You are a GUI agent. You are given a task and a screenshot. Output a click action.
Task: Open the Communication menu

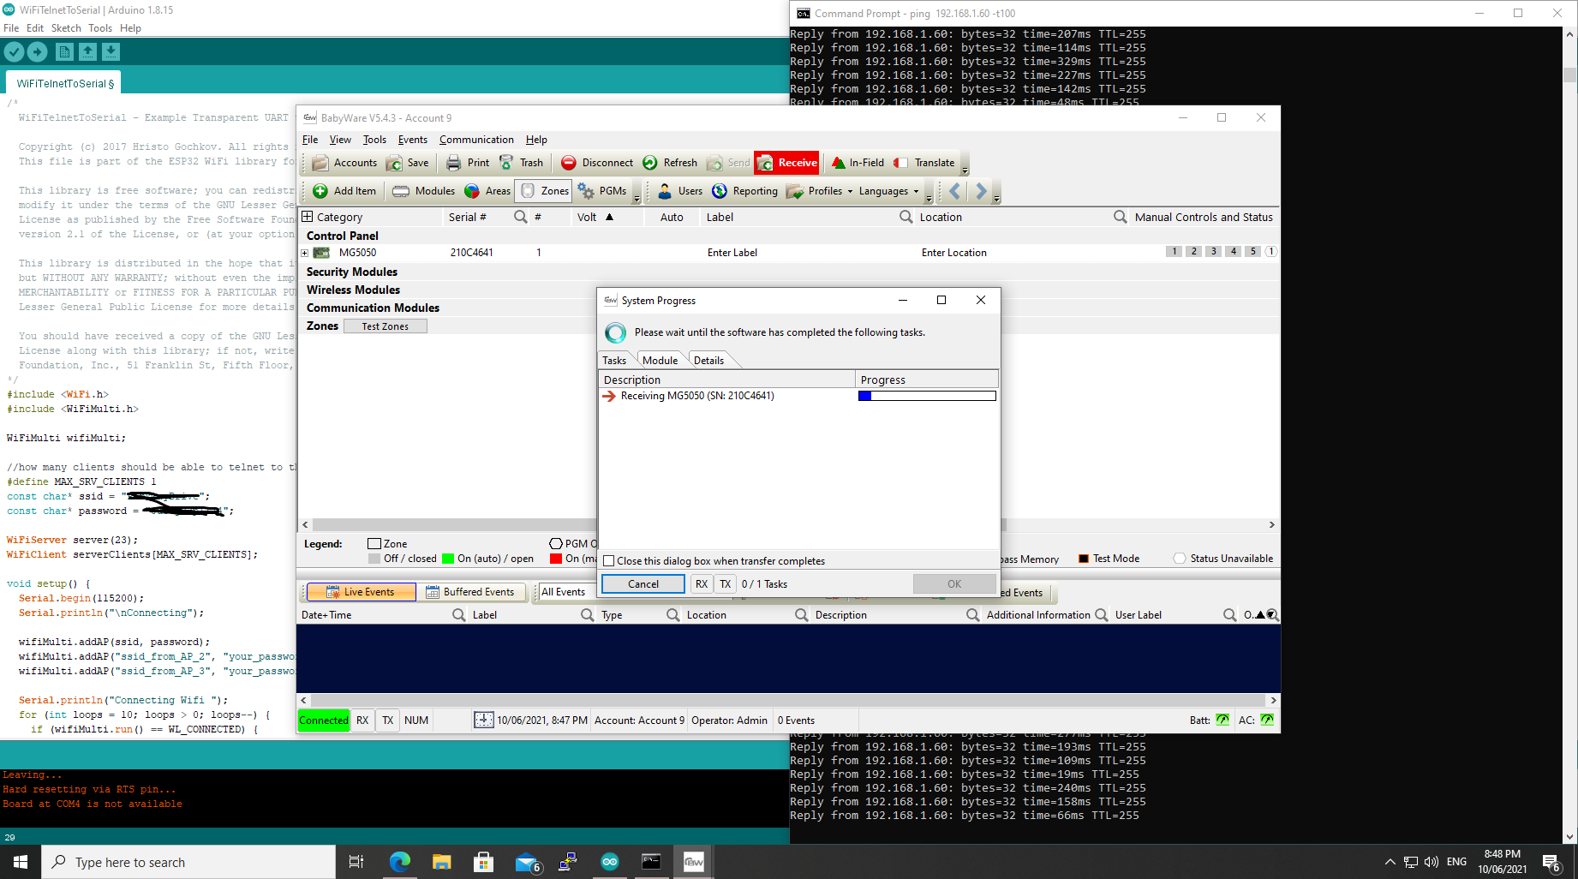click(476, 139)
